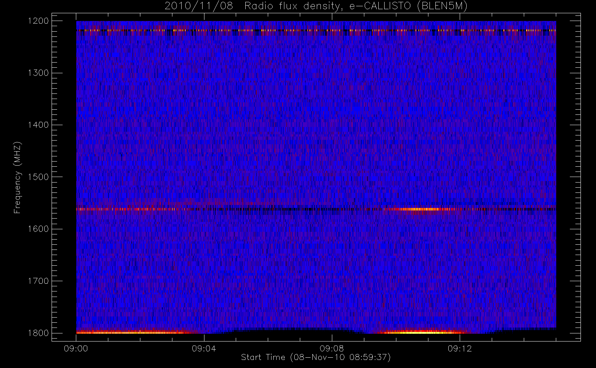Click the "Start Time (08-Nov-10 08:59:37)" label
Viewport: 596px width, 368px height.
pyautogui.click(x=316, y=357)
